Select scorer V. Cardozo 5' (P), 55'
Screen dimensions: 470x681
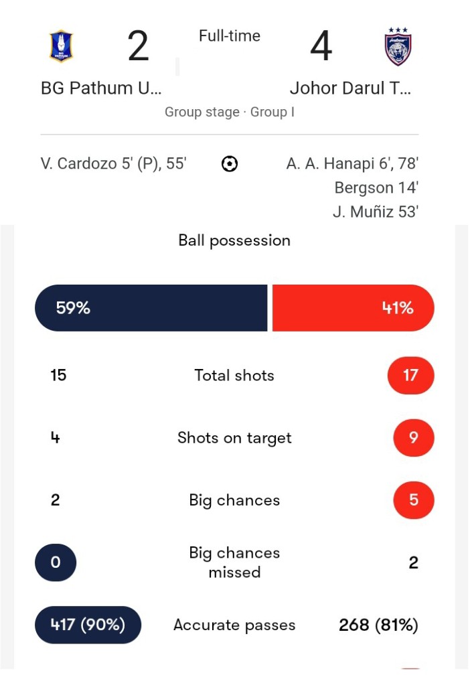click(113, 164)
